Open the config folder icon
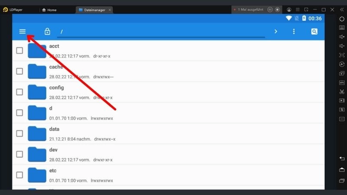Viewport: 347px width, 195px height. pyautogui.click(x=37, y=92)
